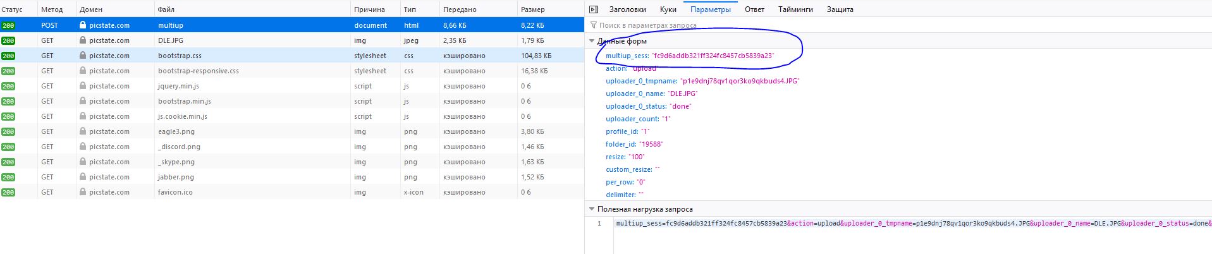Click the filter icon in parameter search

(593, 25)
